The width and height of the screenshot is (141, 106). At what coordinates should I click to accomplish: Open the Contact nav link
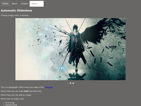[24, 4]
